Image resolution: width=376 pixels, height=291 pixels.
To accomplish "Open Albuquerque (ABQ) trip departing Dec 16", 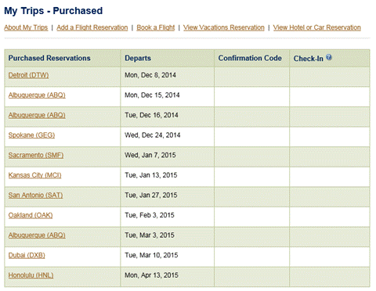I will pos(37,115).
